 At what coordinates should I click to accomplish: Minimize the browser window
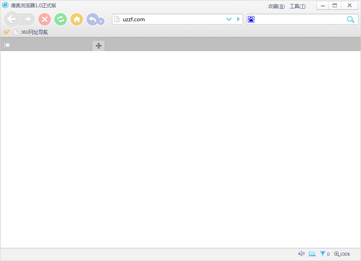(323, 6)
